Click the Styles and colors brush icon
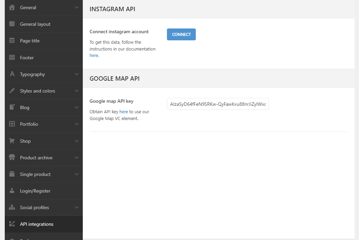The height and width of the screenshot is (240, 359). [x=12, y=91]
